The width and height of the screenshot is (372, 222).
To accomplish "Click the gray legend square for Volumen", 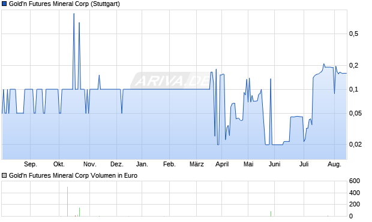I will 4,175.
